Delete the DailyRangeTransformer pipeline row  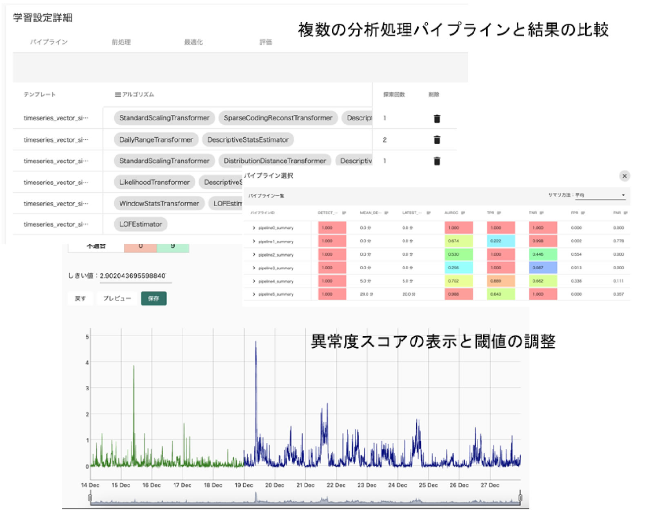pyautogui.click(x=437, y=140)
